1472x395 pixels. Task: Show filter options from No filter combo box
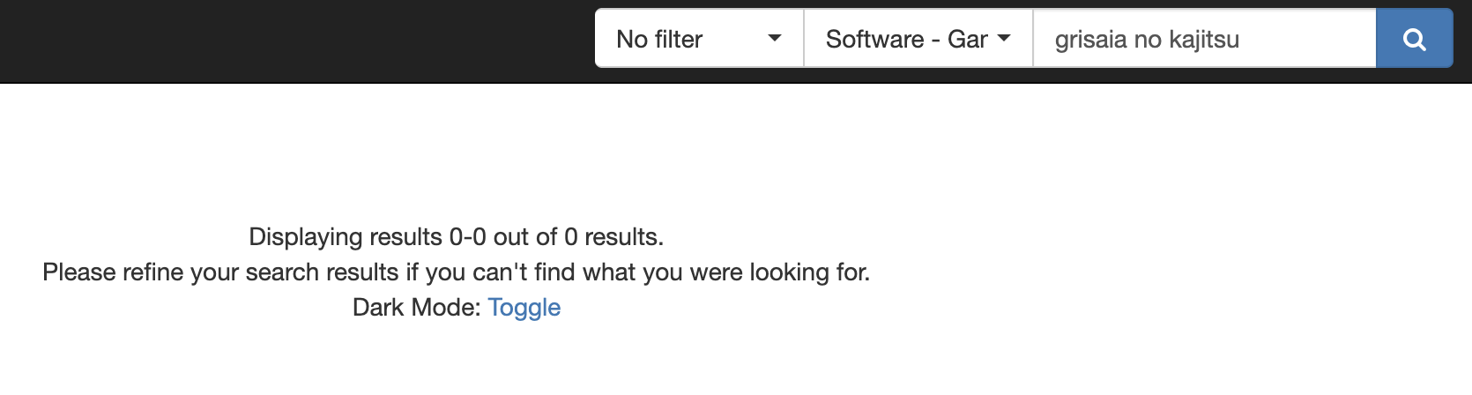tap(699, 39)
